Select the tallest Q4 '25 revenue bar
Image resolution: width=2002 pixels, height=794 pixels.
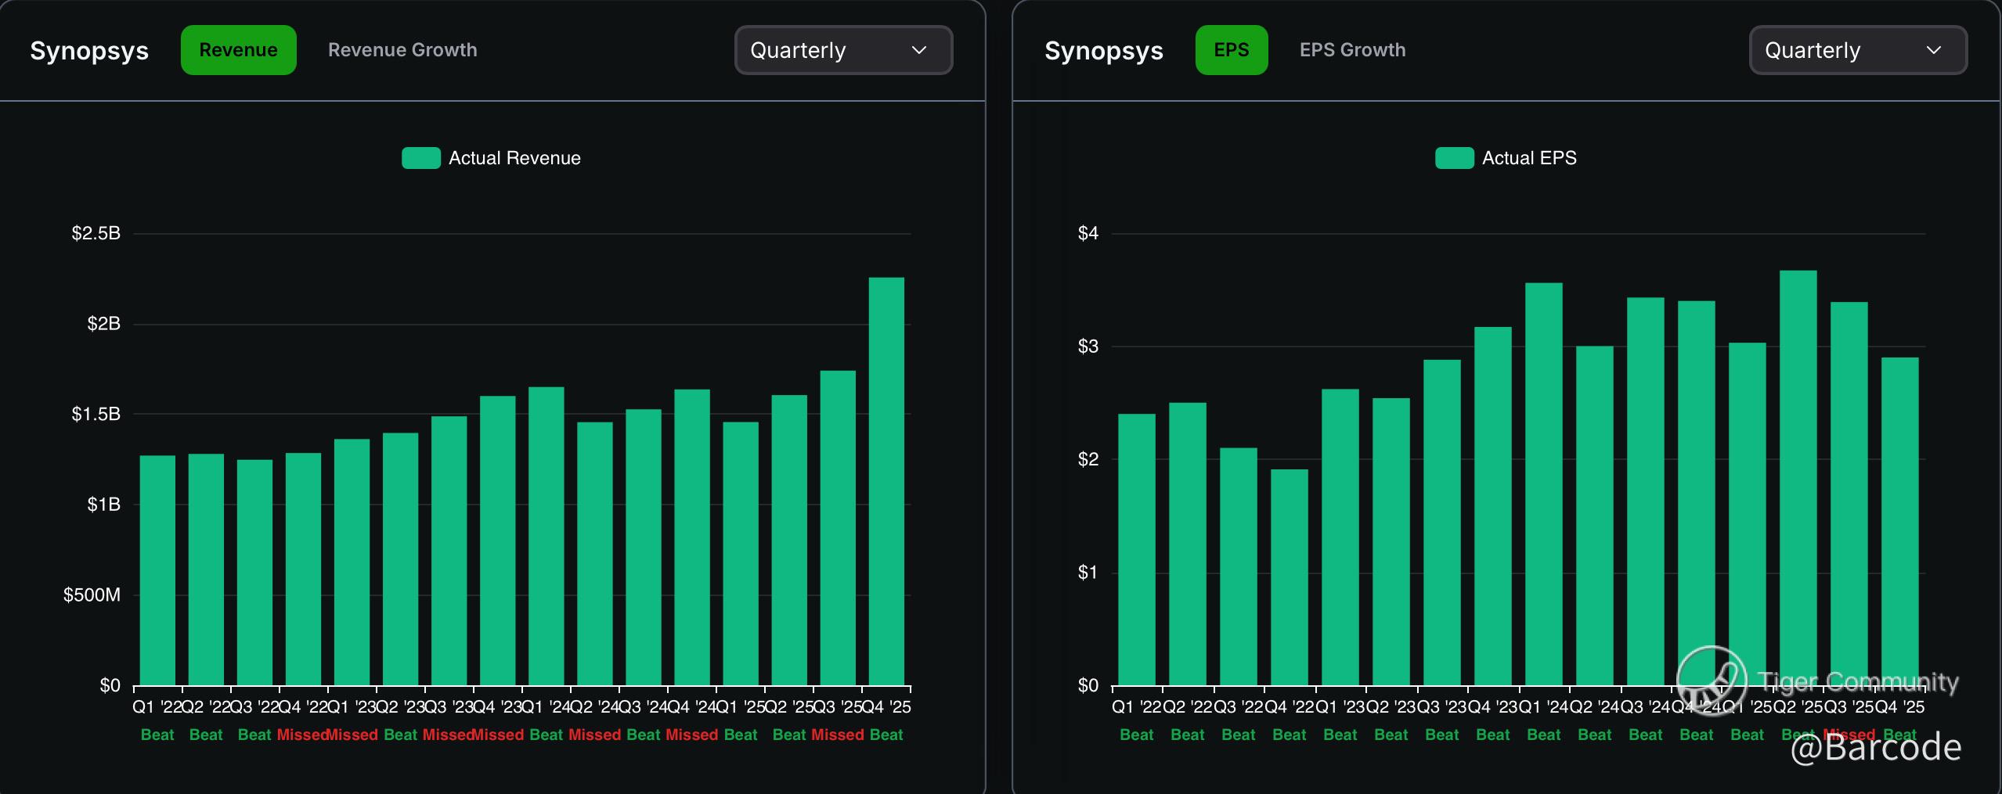[x=886, y=481]
